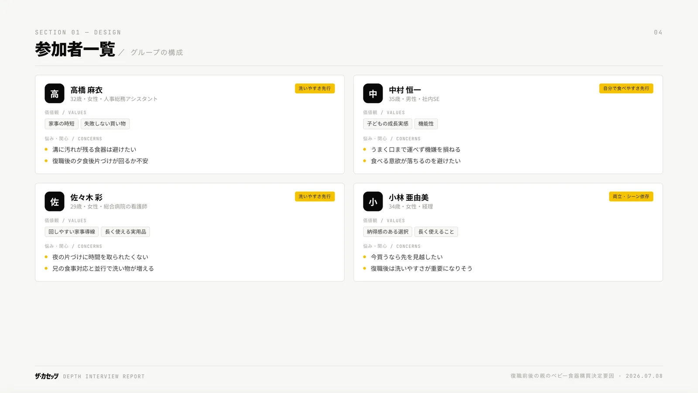The image size is (698, 393).
Task: Click concern 今買うなら先を見越したい
Action: pos(407,257)
